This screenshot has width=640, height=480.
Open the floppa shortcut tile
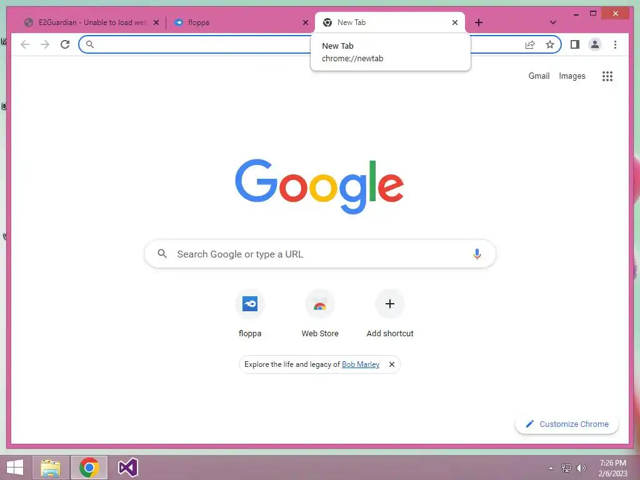tap(250, 313)
